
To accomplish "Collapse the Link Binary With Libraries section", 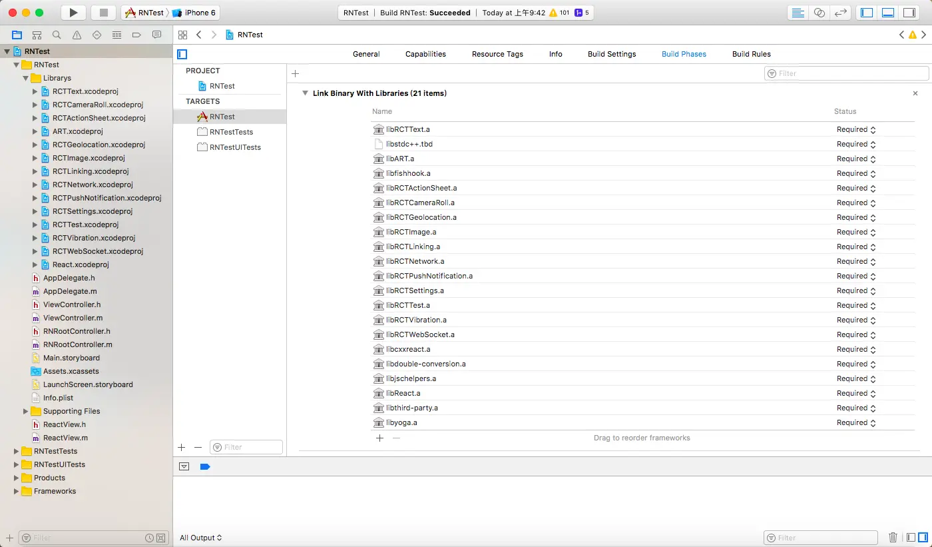I will [x=305, y=93].
